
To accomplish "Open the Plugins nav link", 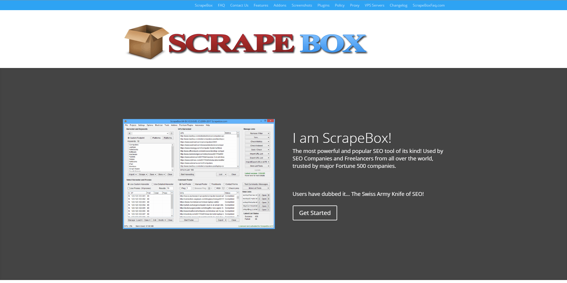I will point(323,5).
